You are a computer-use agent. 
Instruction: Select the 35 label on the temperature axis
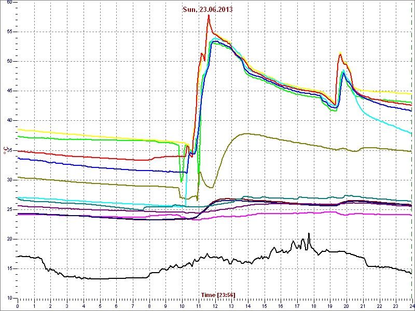(9, 150)
